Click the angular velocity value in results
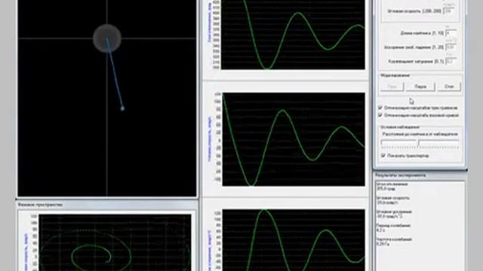 pos(387,202)
